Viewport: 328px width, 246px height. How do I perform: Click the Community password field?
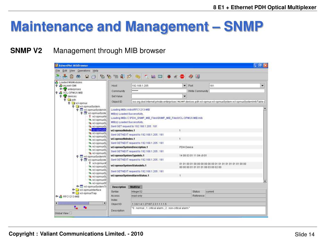[x=159, y=91]
